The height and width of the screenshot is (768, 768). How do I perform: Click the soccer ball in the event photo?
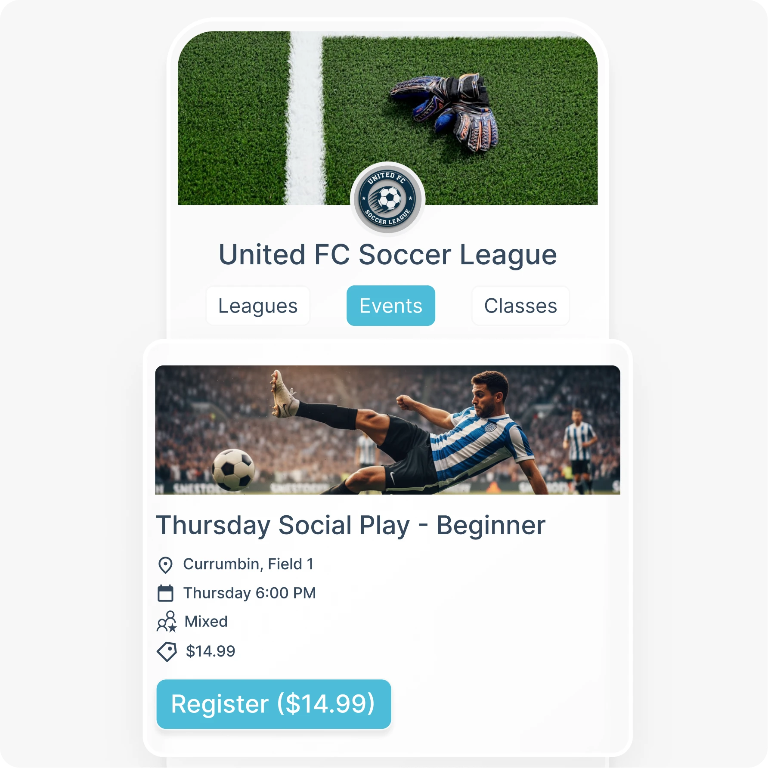click(x=233, y=470)
